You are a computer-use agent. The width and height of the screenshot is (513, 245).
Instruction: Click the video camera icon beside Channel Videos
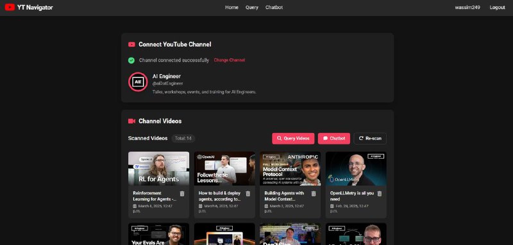[x=131, y=121]
